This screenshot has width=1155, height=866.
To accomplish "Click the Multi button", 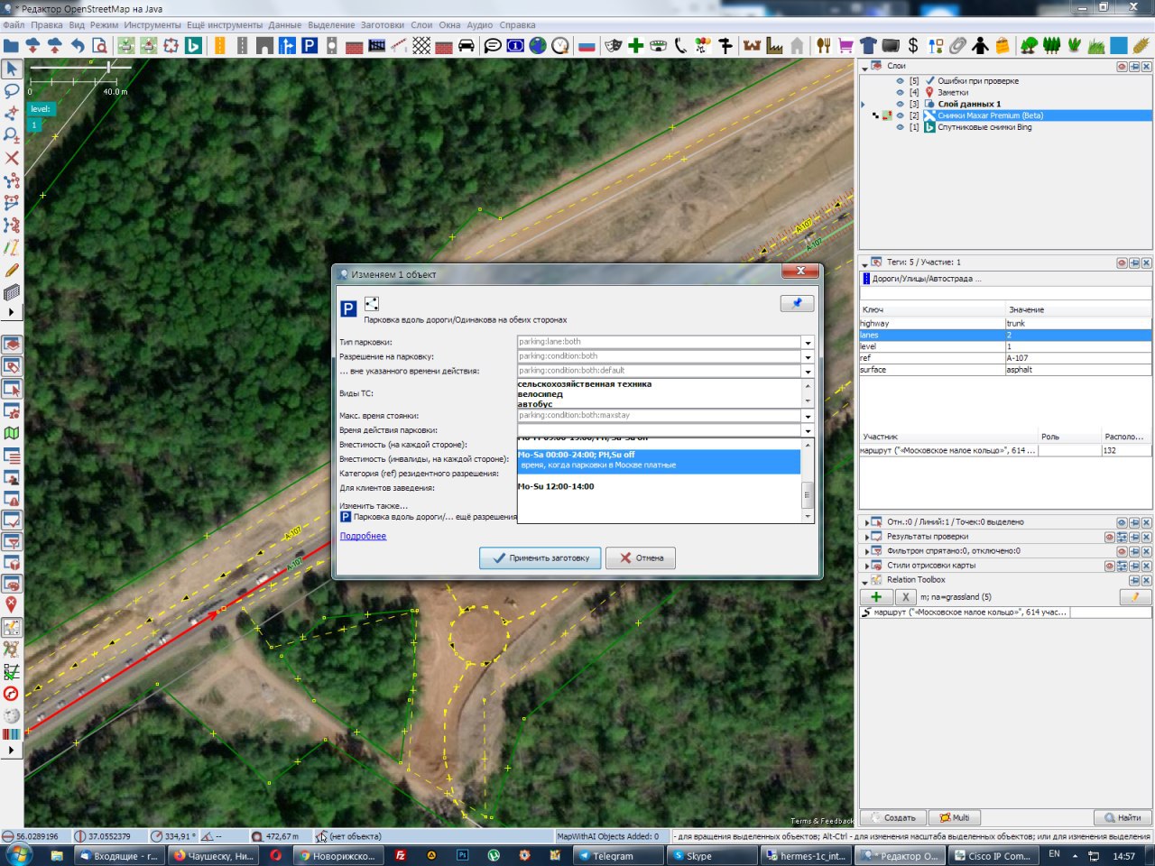I will (955, 817).
